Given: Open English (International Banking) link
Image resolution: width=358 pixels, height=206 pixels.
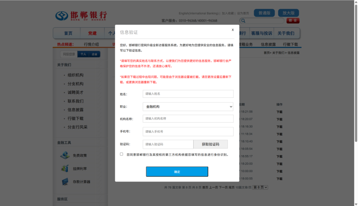Looking at the screenshot, I should click(x=199, y=13).
